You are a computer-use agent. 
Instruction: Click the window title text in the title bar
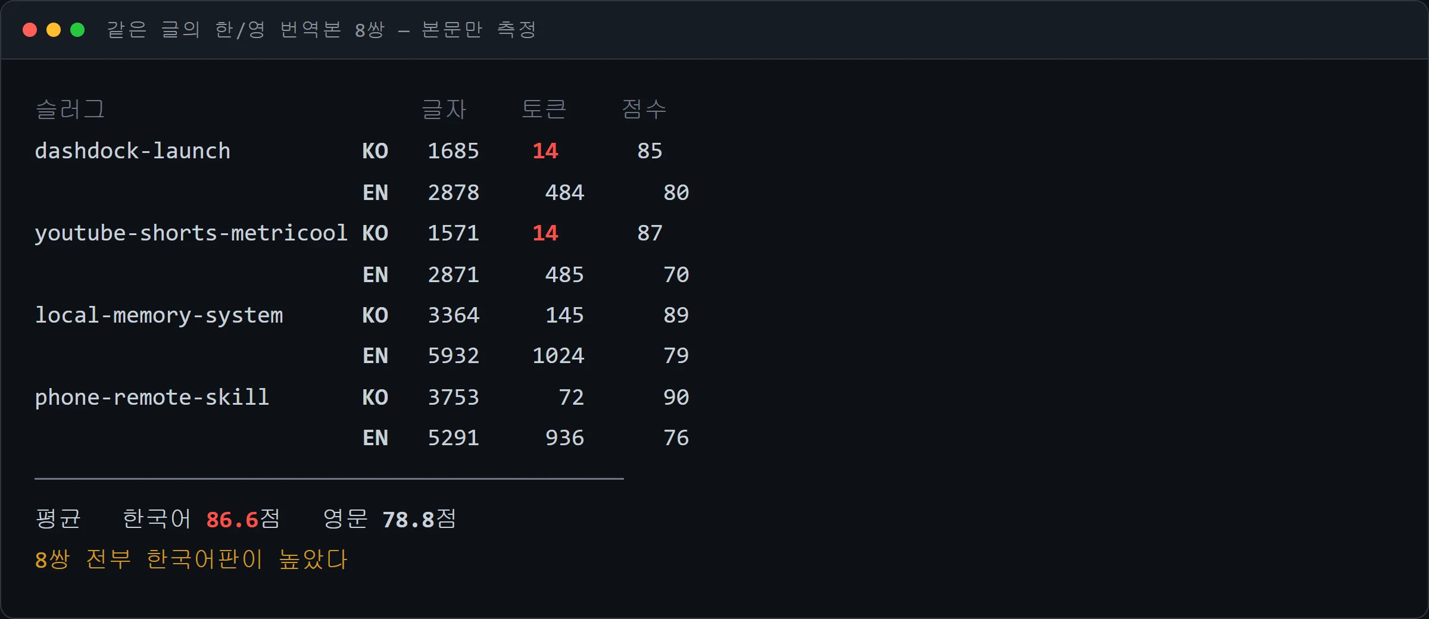point(322,30)
